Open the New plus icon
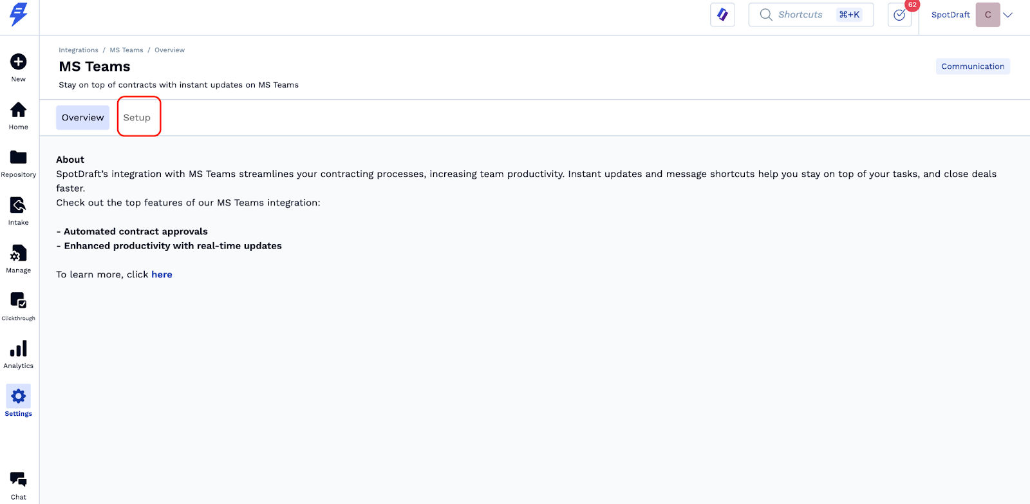The height and width of the screenshot is (504, 1030). point(19,62)
